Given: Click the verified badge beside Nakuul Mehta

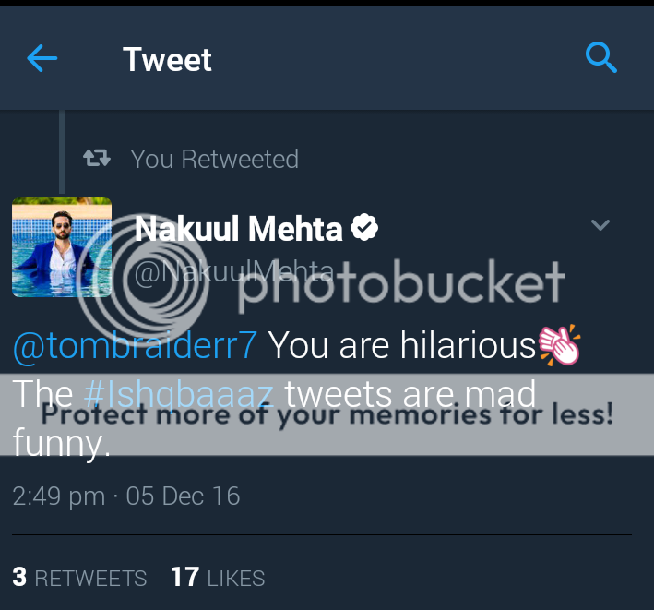Looking at the screenshot, I should [366, 228].
